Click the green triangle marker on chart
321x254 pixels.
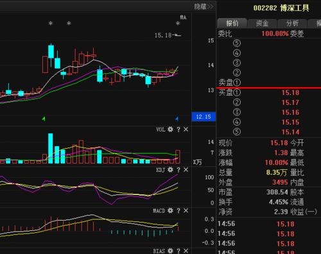[x=44, y=119]
